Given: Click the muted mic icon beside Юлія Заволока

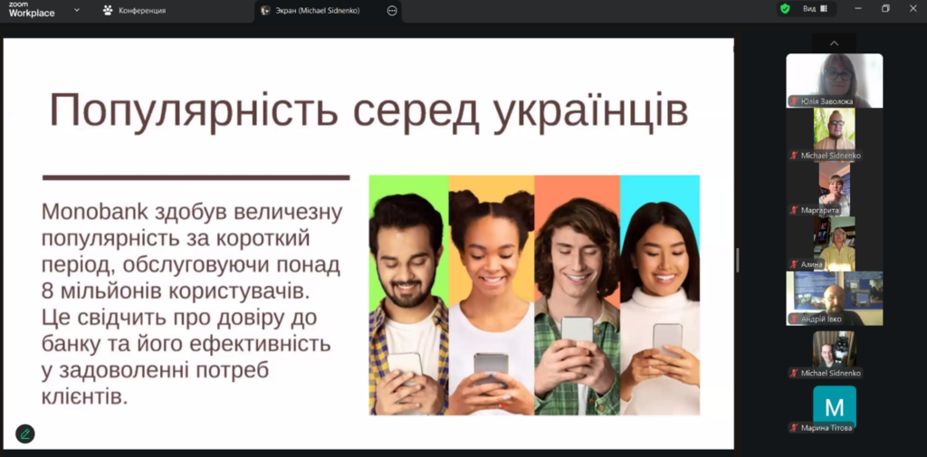Looking at the screenshot, I should pos(794,101).
